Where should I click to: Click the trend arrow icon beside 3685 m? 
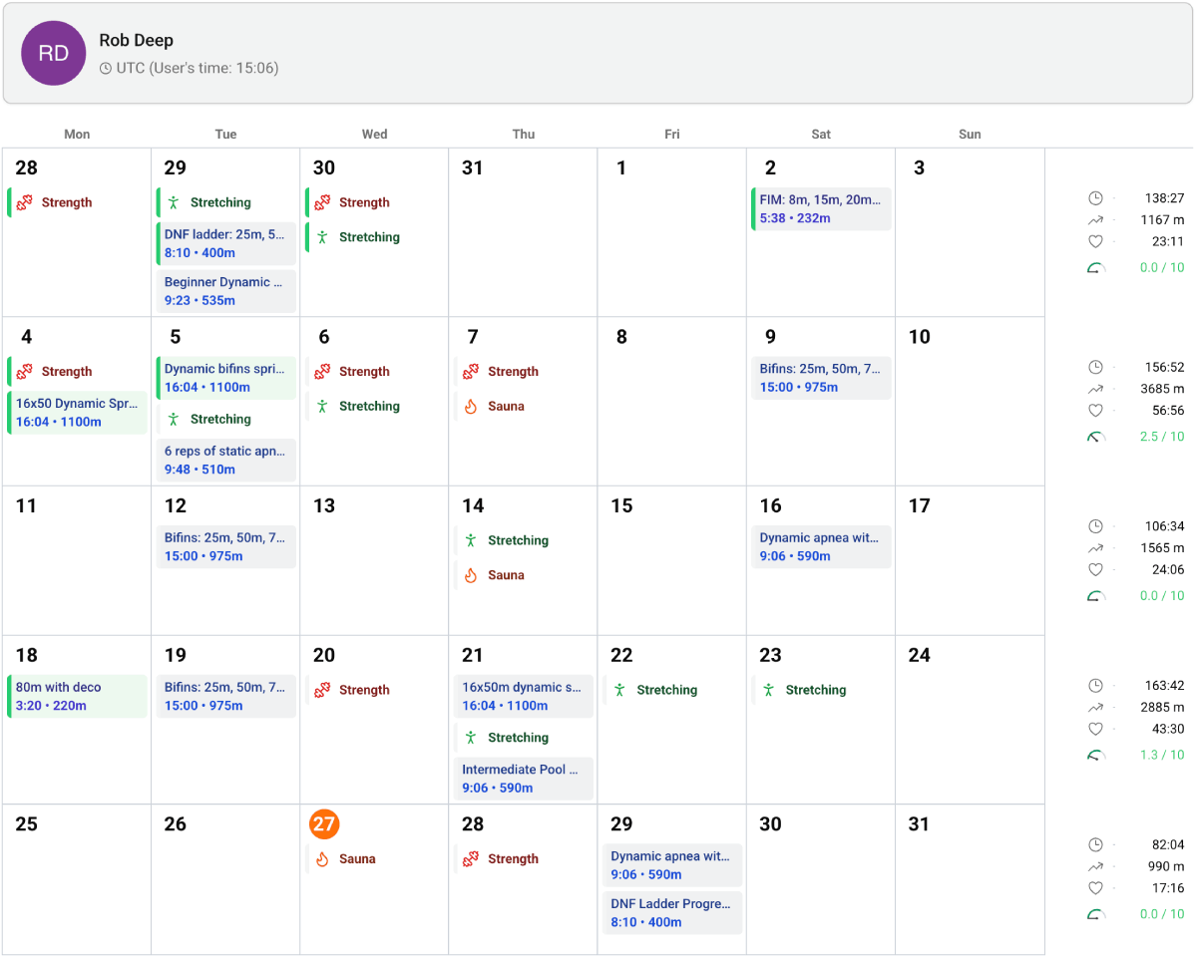(x=1095, y=389)
